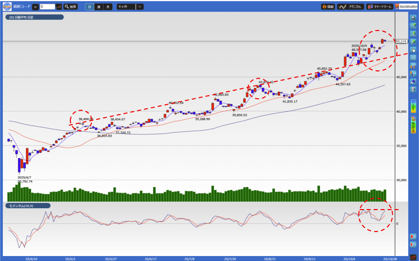Screen dimensions: 419x261
Task: Click the stock code input field
Action: pyautogui.click(x=47, y=7)
